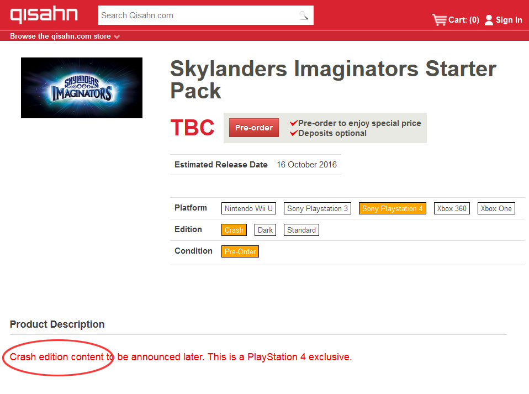Click the 16 October 2016 date
529x394 pixels.
[x=306, y=165]
